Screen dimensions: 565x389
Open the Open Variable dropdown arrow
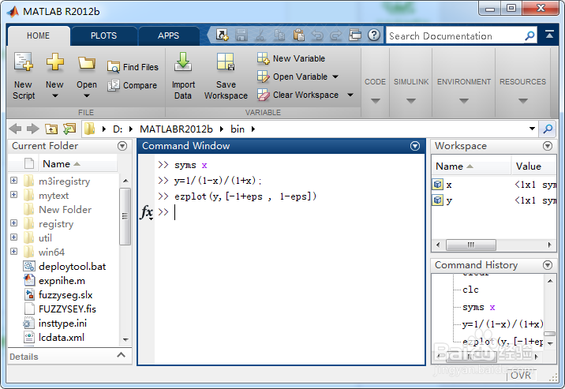[335, 77]
